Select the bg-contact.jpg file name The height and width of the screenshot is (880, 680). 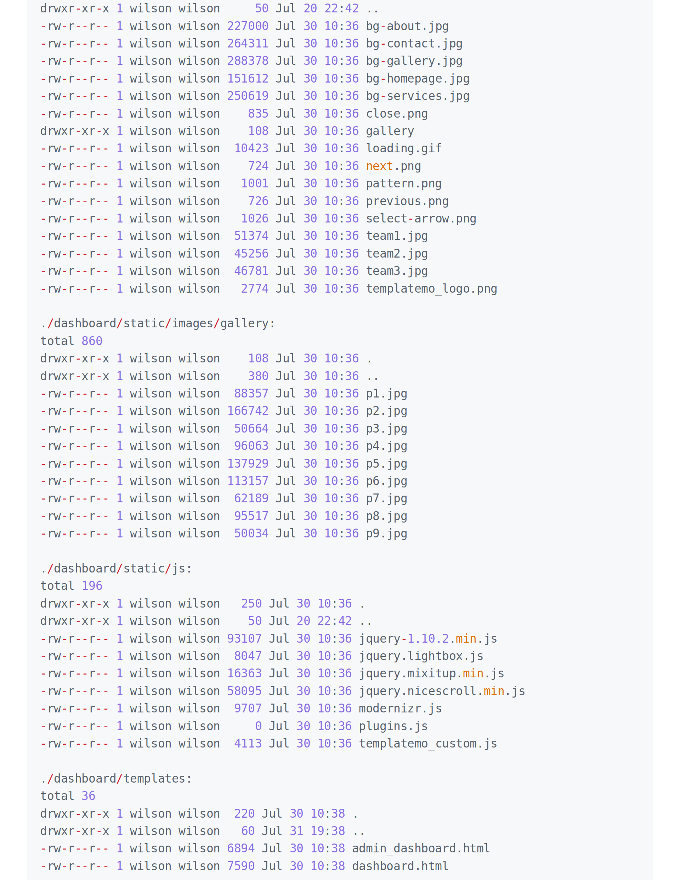coord(414,44)
